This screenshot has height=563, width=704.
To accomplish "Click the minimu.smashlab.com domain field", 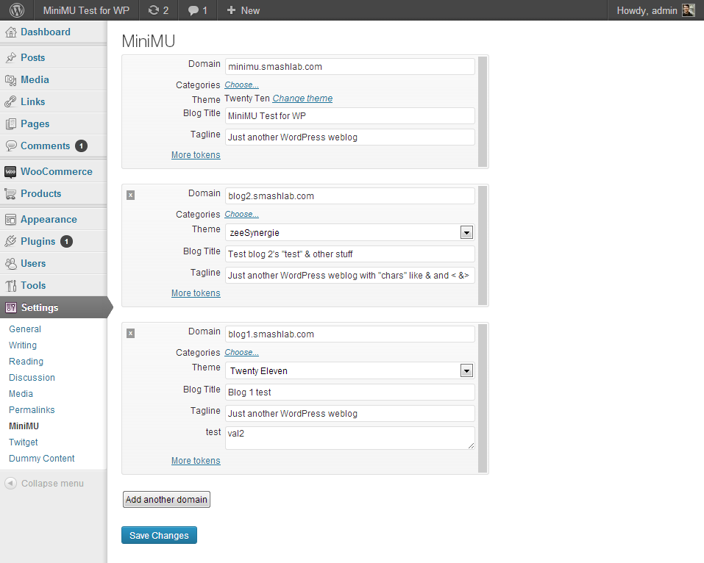I will [349, 66].
